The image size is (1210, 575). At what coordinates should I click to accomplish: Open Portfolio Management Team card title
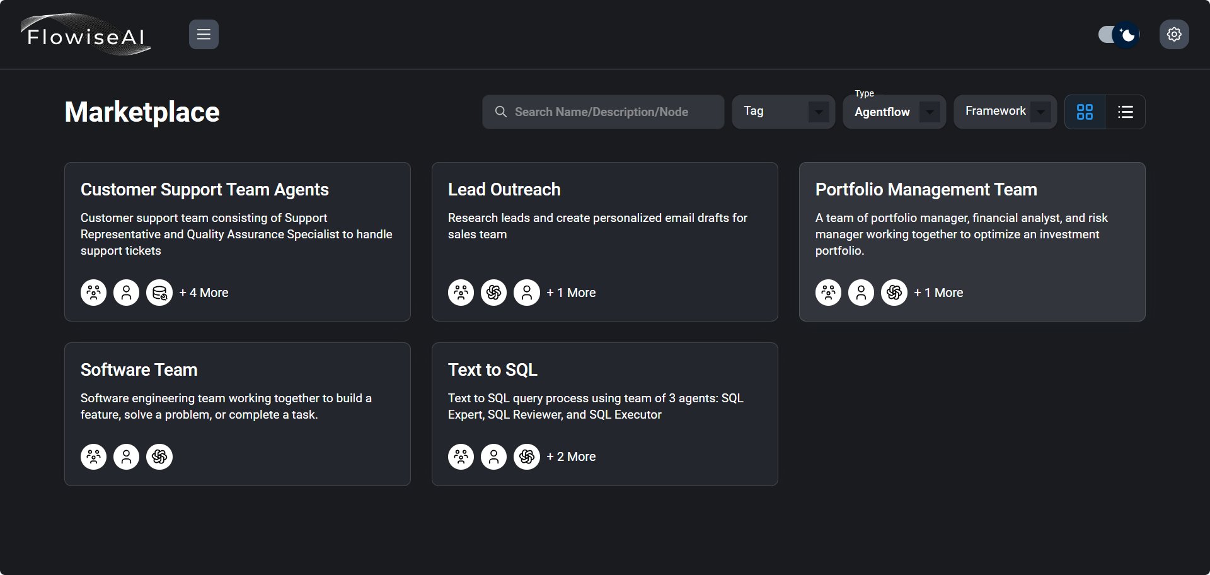tap(926, 190)
